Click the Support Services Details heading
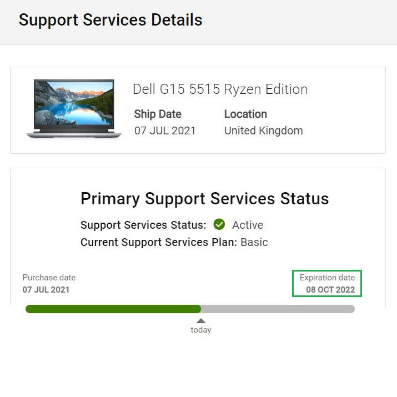Screen dimensions: 397x397 110,20
